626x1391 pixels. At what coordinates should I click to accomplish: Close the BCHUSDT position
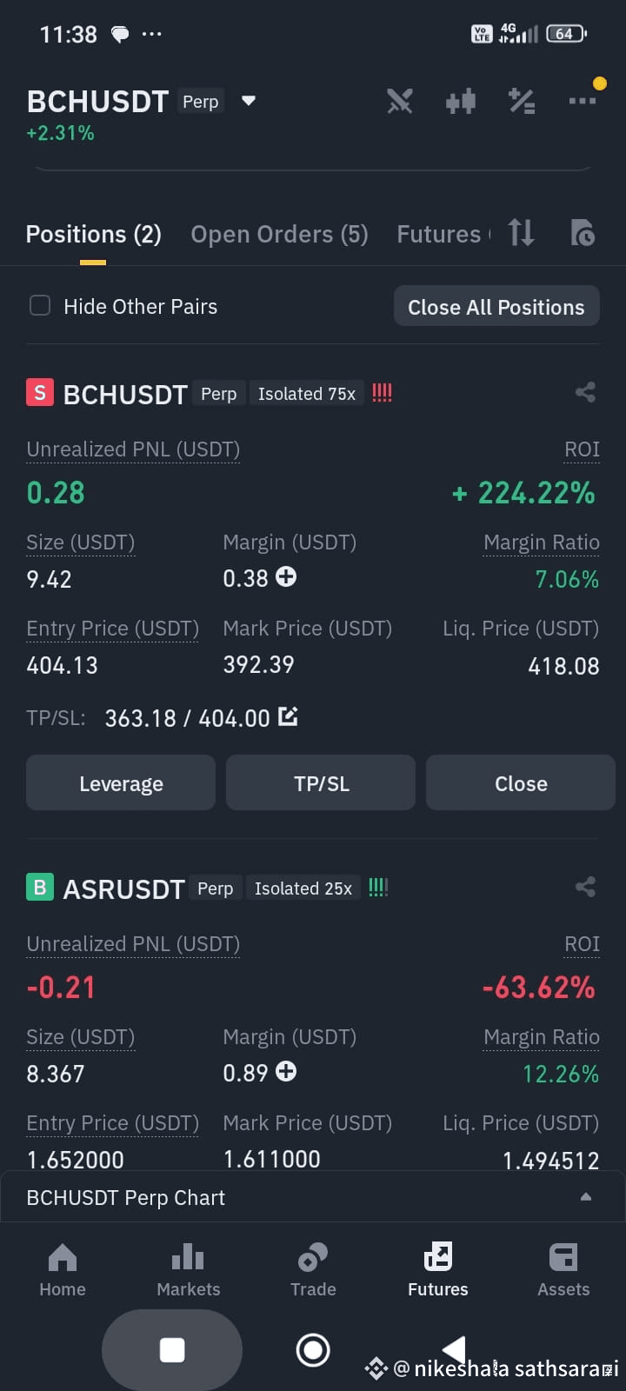point(521,782)
